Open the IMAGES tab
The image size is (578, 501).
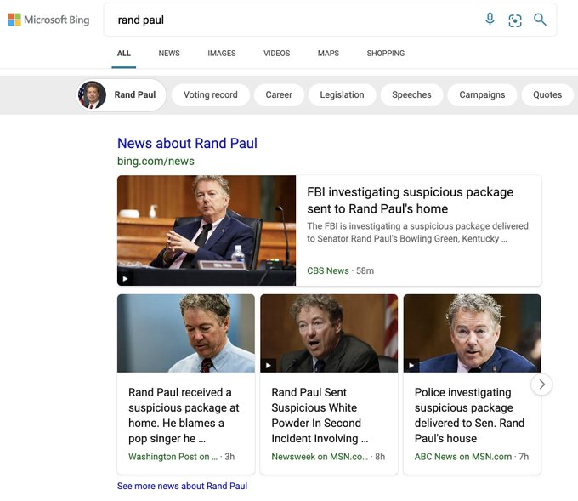point(222,53)
